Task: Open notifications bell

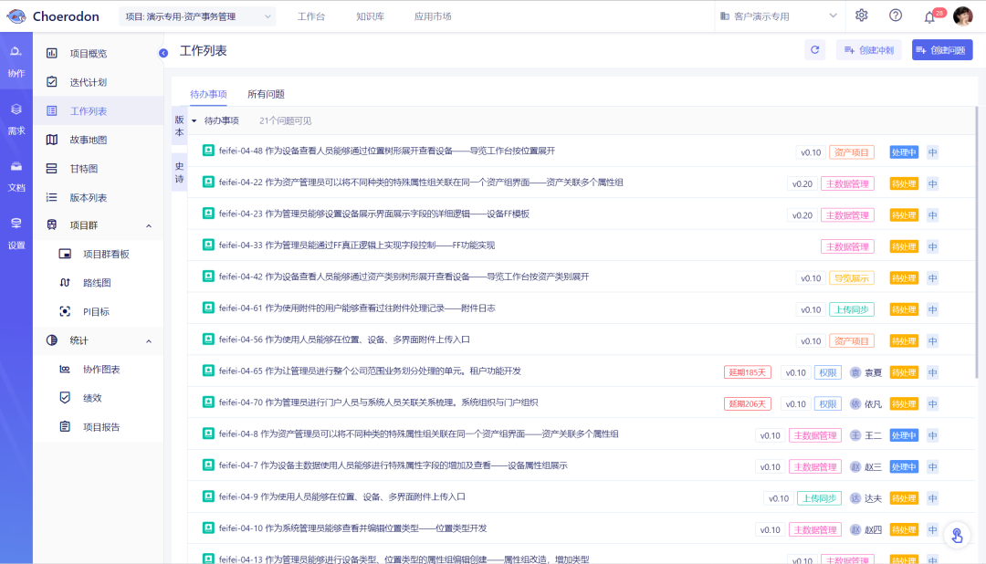Action: (x=929, y=17)
